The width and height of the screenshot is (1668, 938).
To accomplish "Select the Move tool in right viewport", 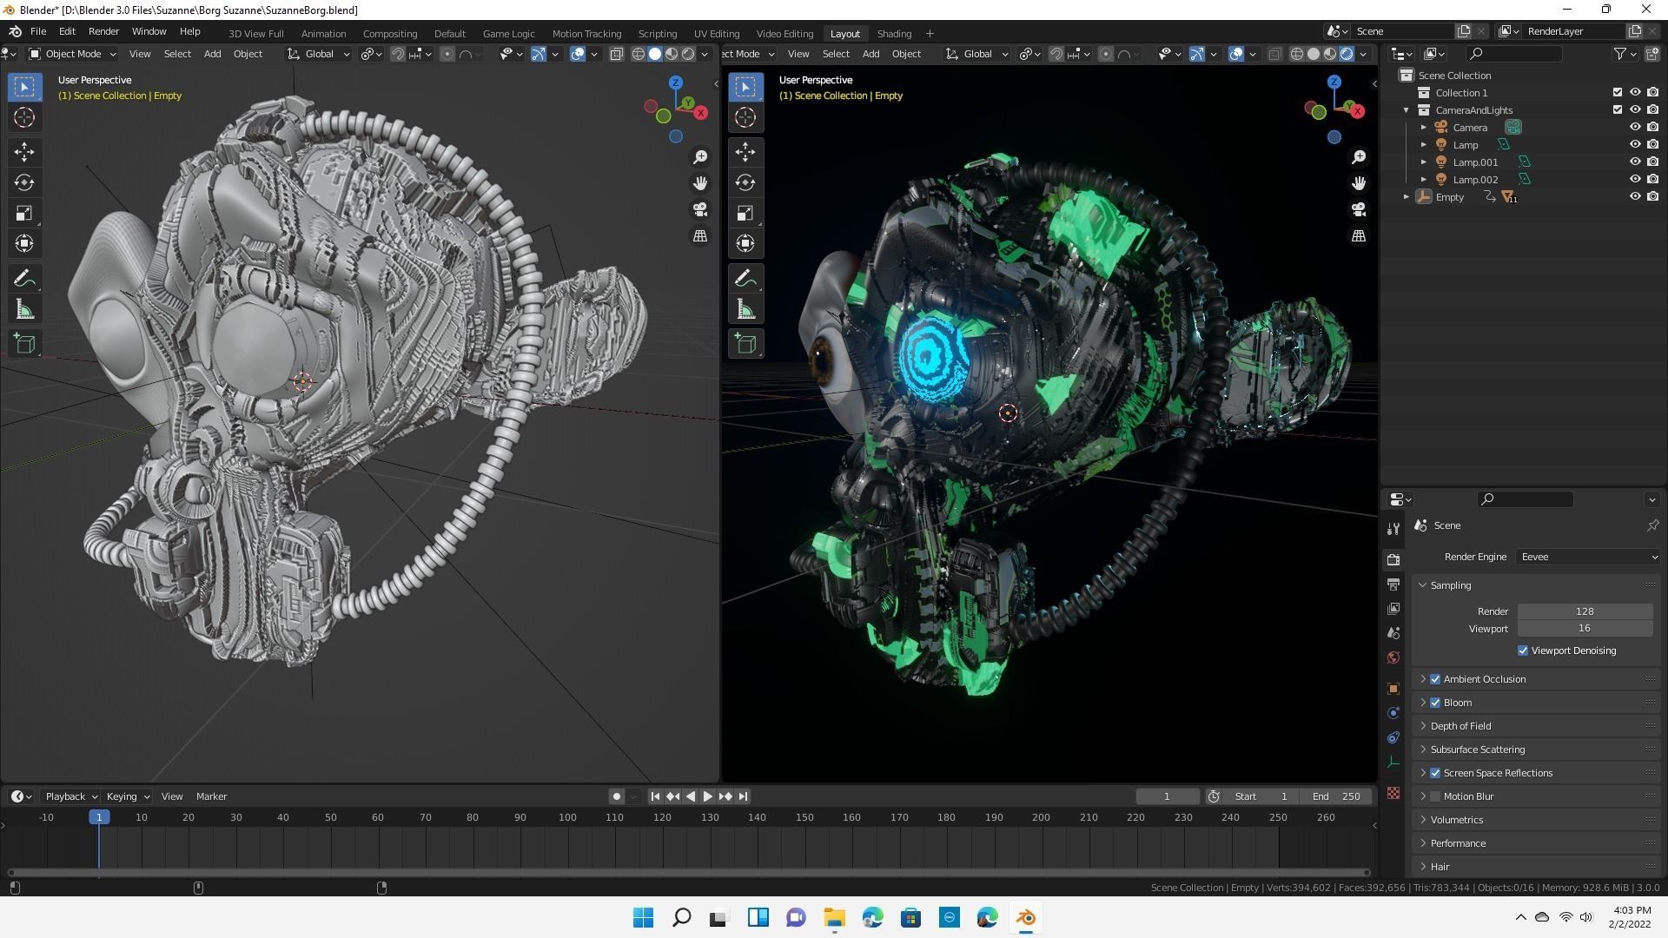I will pyautogui.click(x=745, y=152).
